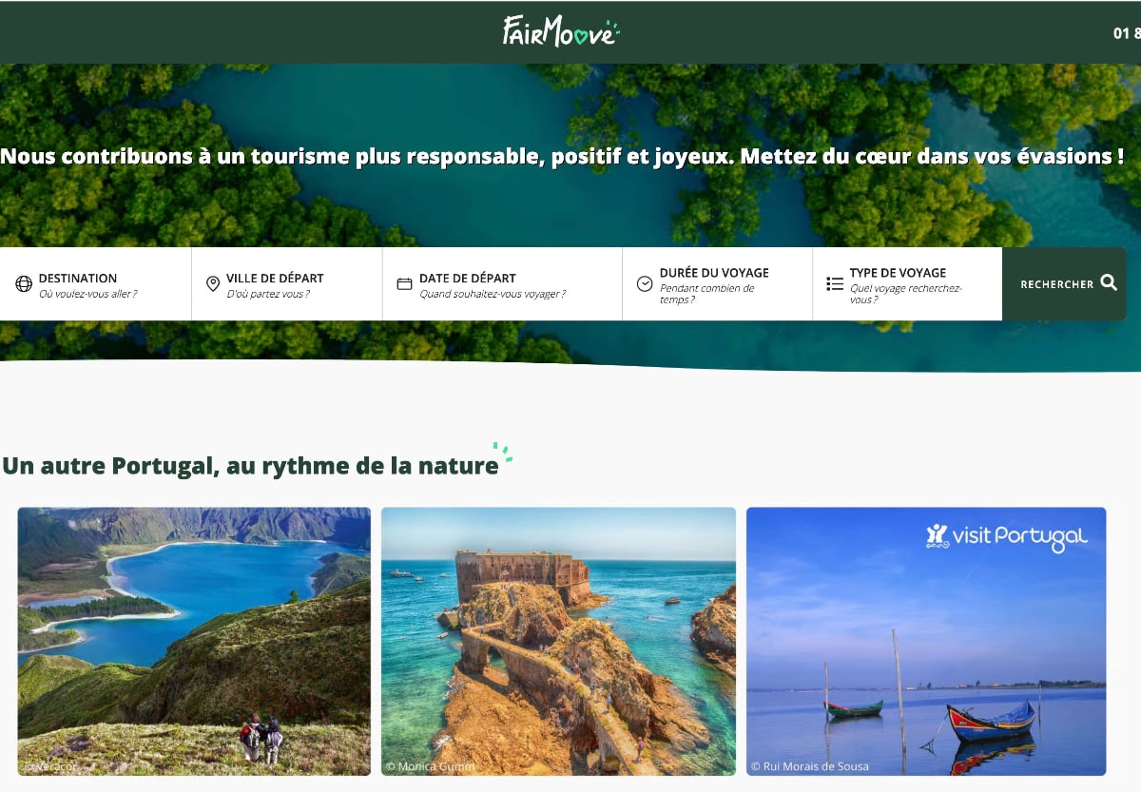
Task: Click the phone number in header corner
Action: coord(1127,33)
